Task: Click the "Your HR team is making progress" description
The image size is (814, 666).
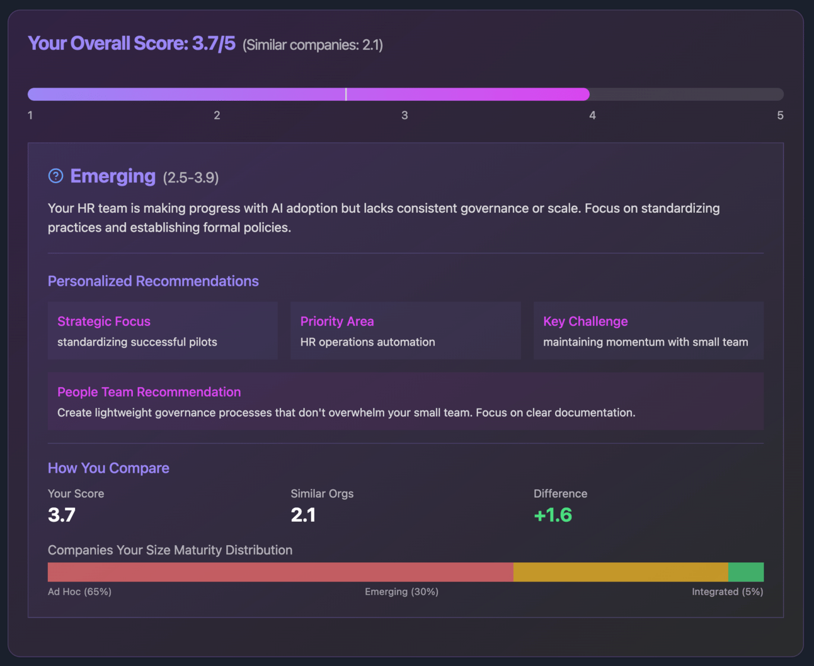Action: tap(384, 218)
